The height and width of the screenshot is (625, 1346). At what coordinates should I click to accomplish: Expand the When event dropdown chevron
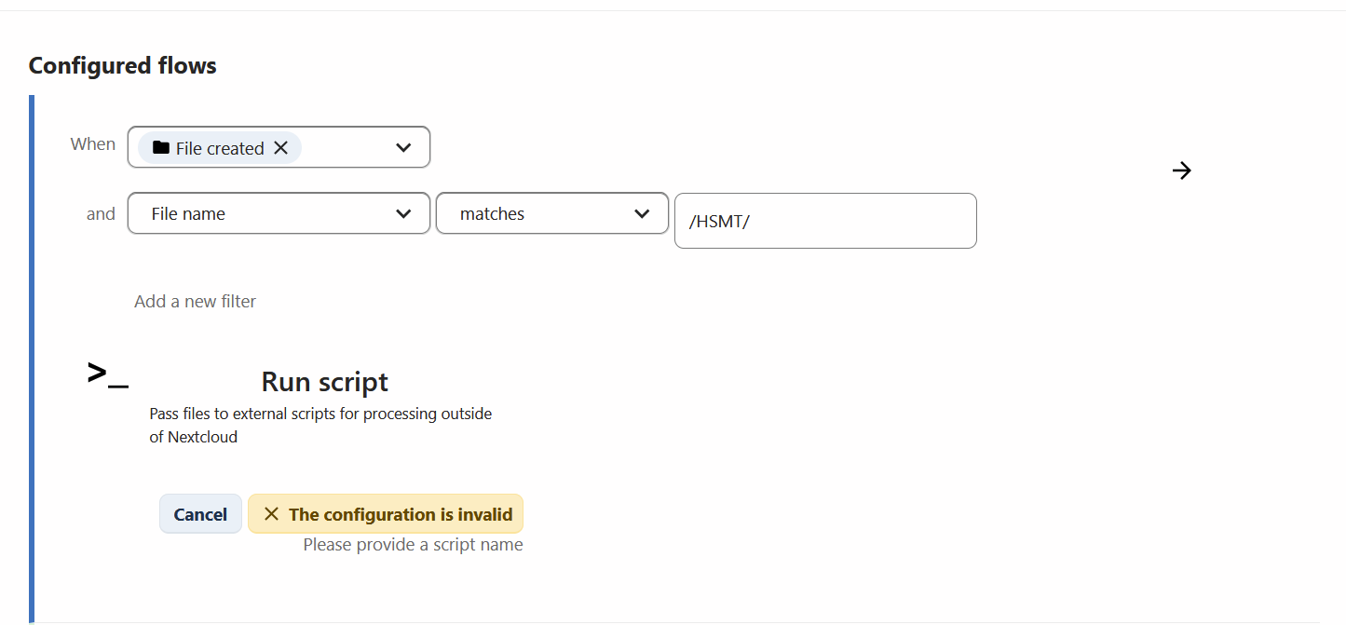pos(403,147)
